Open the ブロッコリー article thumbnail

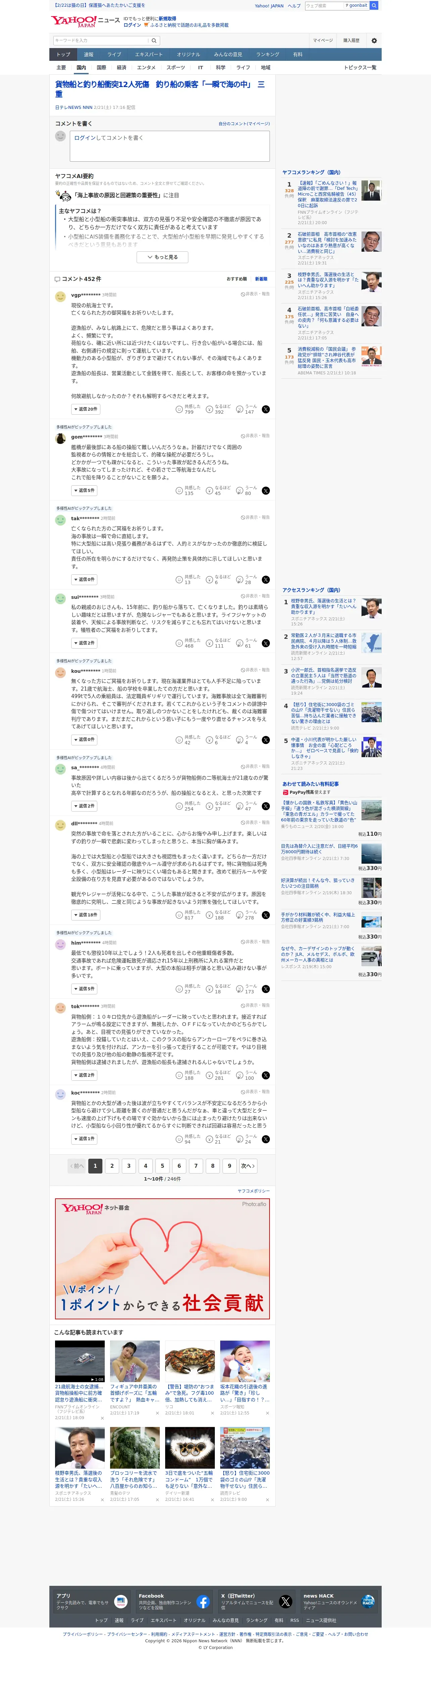coord(135,1447)
